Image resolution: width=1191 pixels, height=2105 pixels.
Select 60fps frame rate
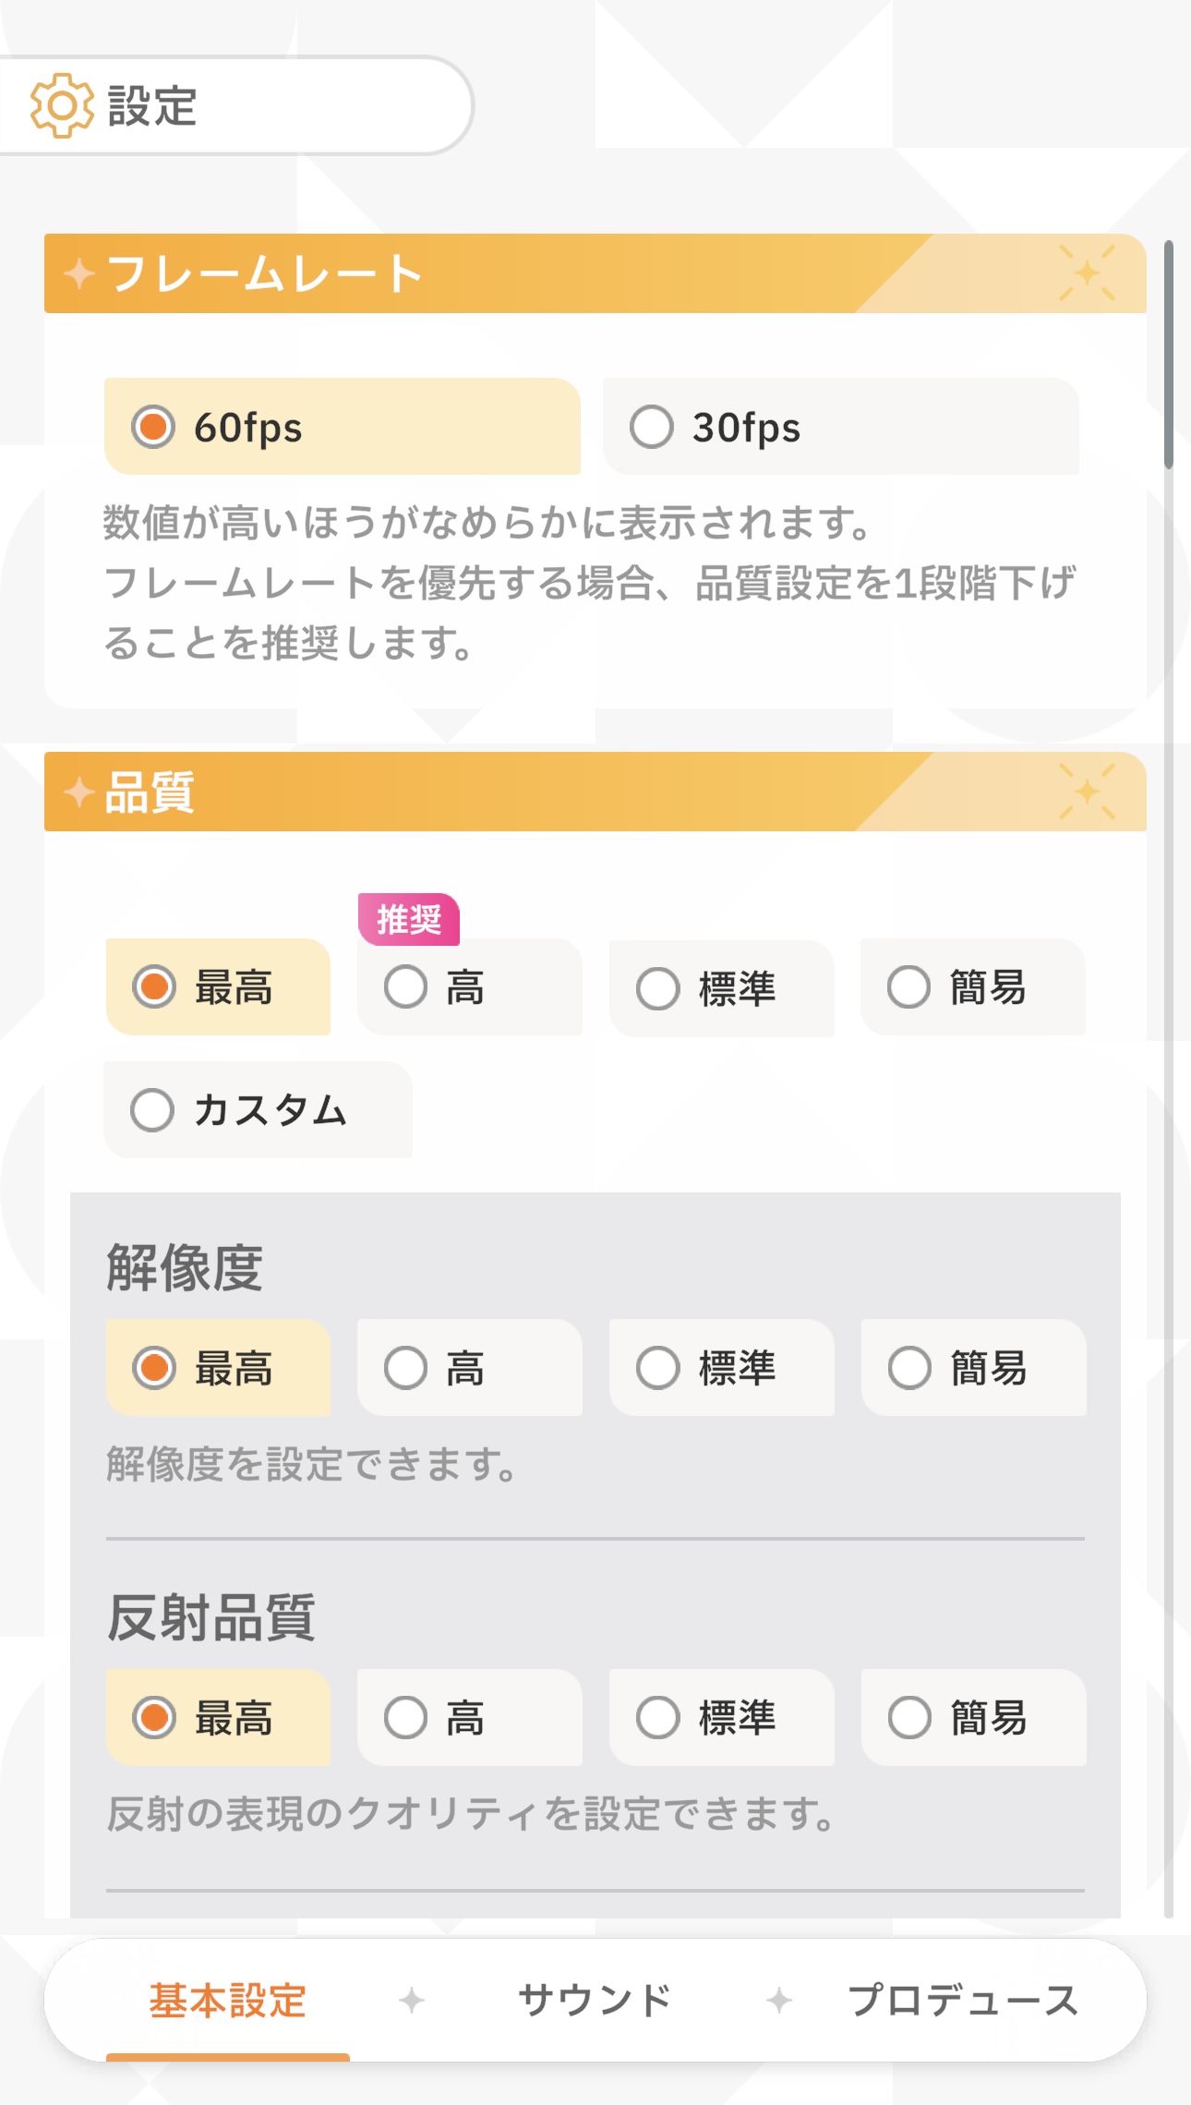point(342,427)
